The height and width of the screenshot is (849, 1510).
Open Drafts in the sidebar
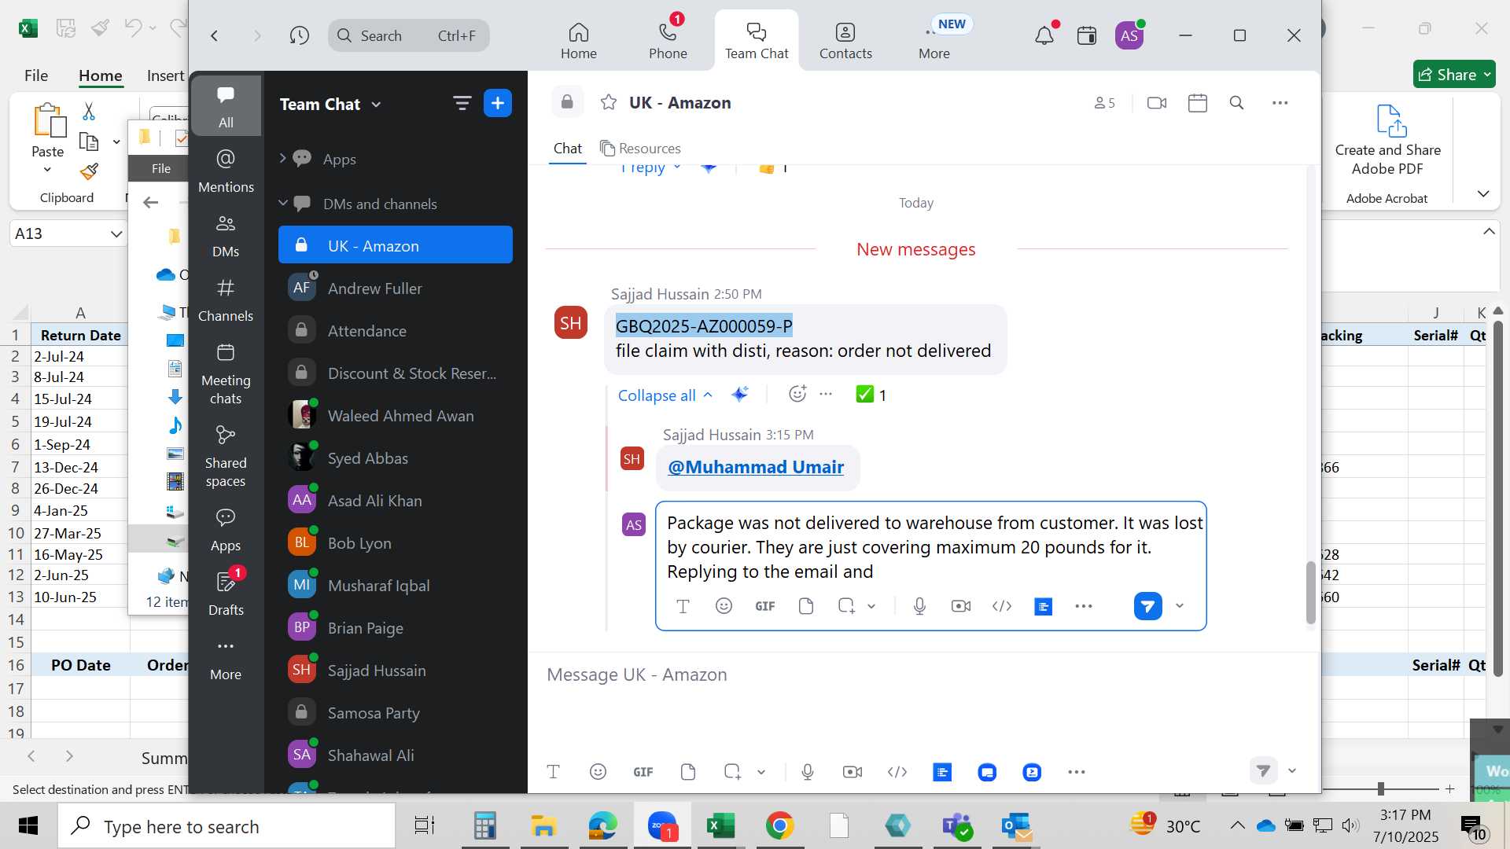226,593
